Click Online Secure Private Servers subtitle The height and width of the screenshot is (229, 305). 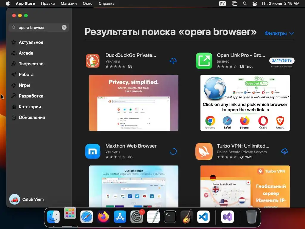pos(242,152)
